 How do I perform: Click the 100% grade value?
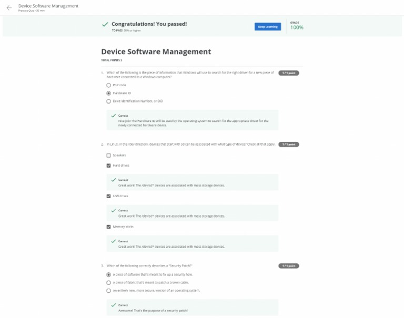point(297,27)
